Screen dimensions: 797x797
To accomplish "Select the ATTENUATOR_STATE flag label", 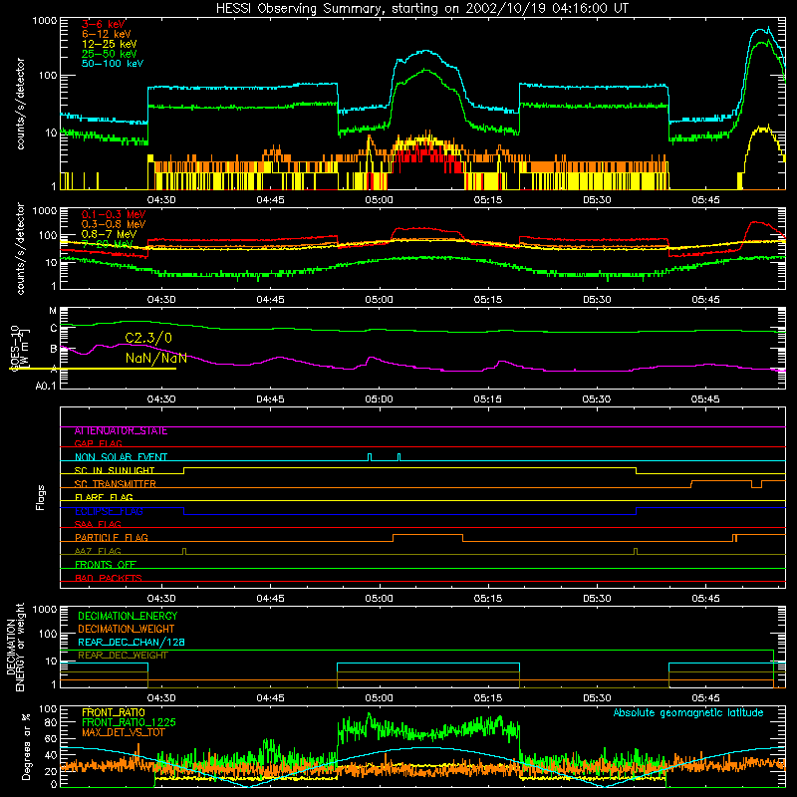I will tap(121, 431).
